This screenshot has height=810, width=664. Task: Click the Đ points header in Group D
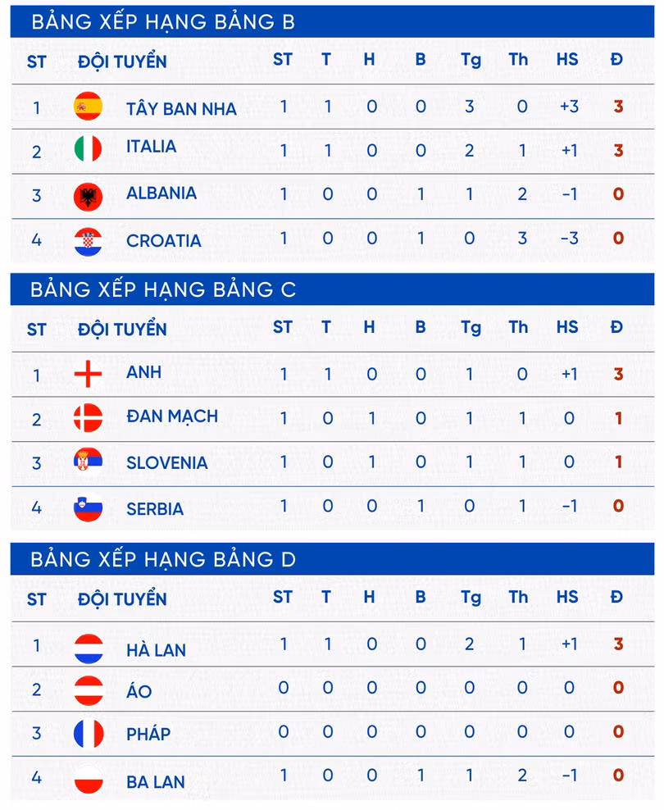616,598
